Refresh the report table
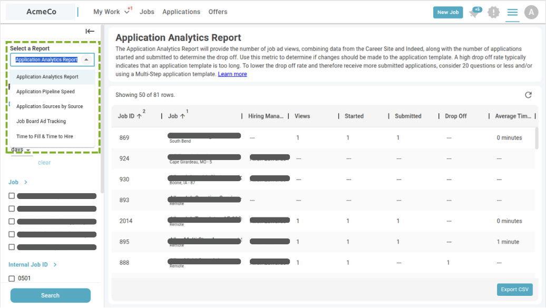The width and height of the screenshot is (546, 308). pyautogui.click(x=528, y=95)
